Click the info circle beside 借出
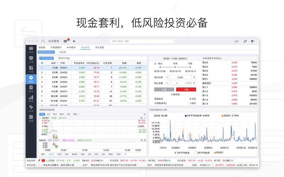Image resolution: width=284 pixels, height=177 pixels. pos(155,64)
